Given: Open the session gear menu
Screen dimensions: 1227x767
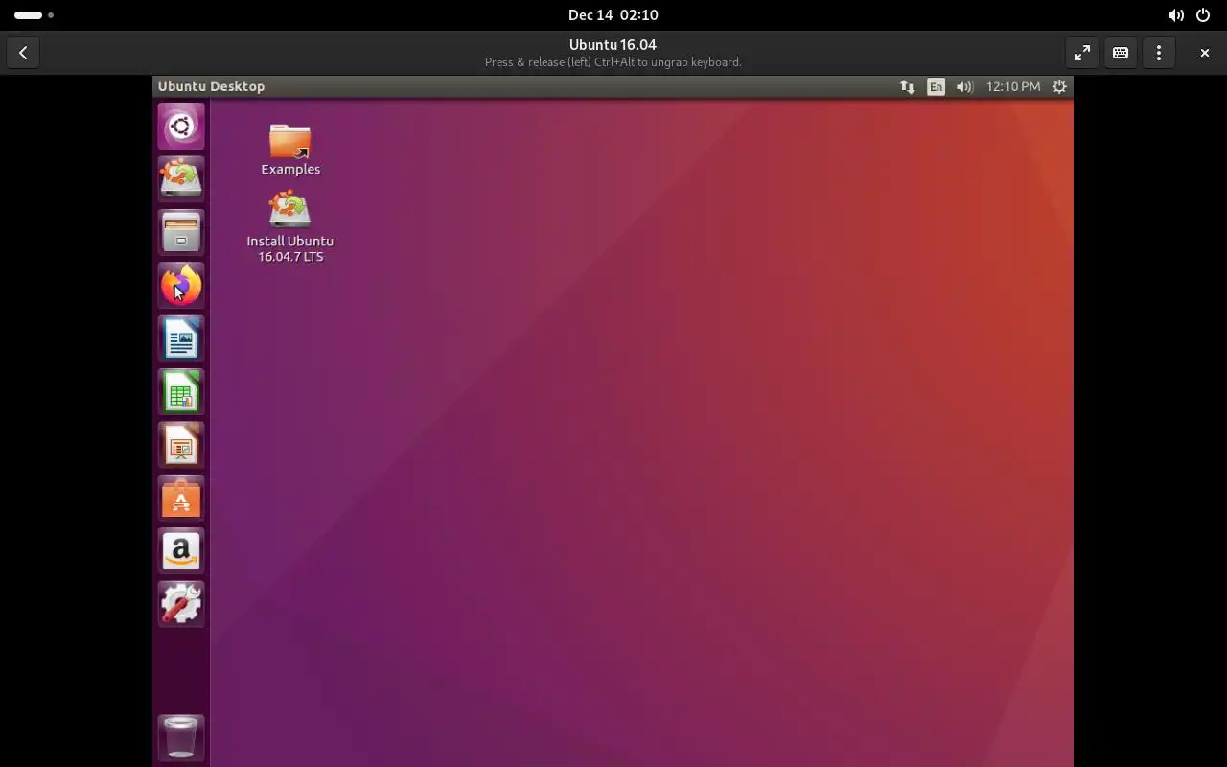Looking at the screenshot, I should click(x=1059, y=86).
